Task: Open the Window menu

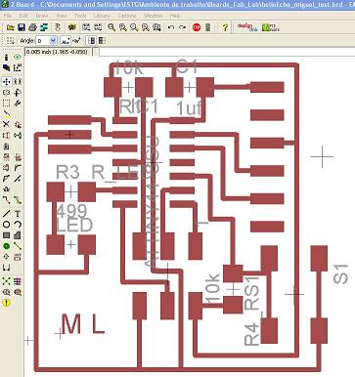Action: 153,16
